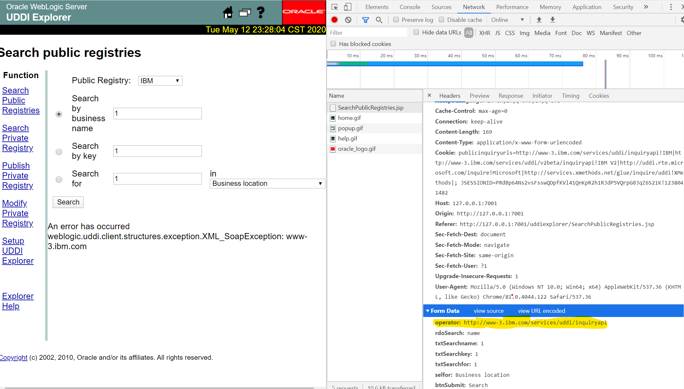684x389 pixels.
Task: Activate the inspect element cursor icon
Action: click(335, 7)
